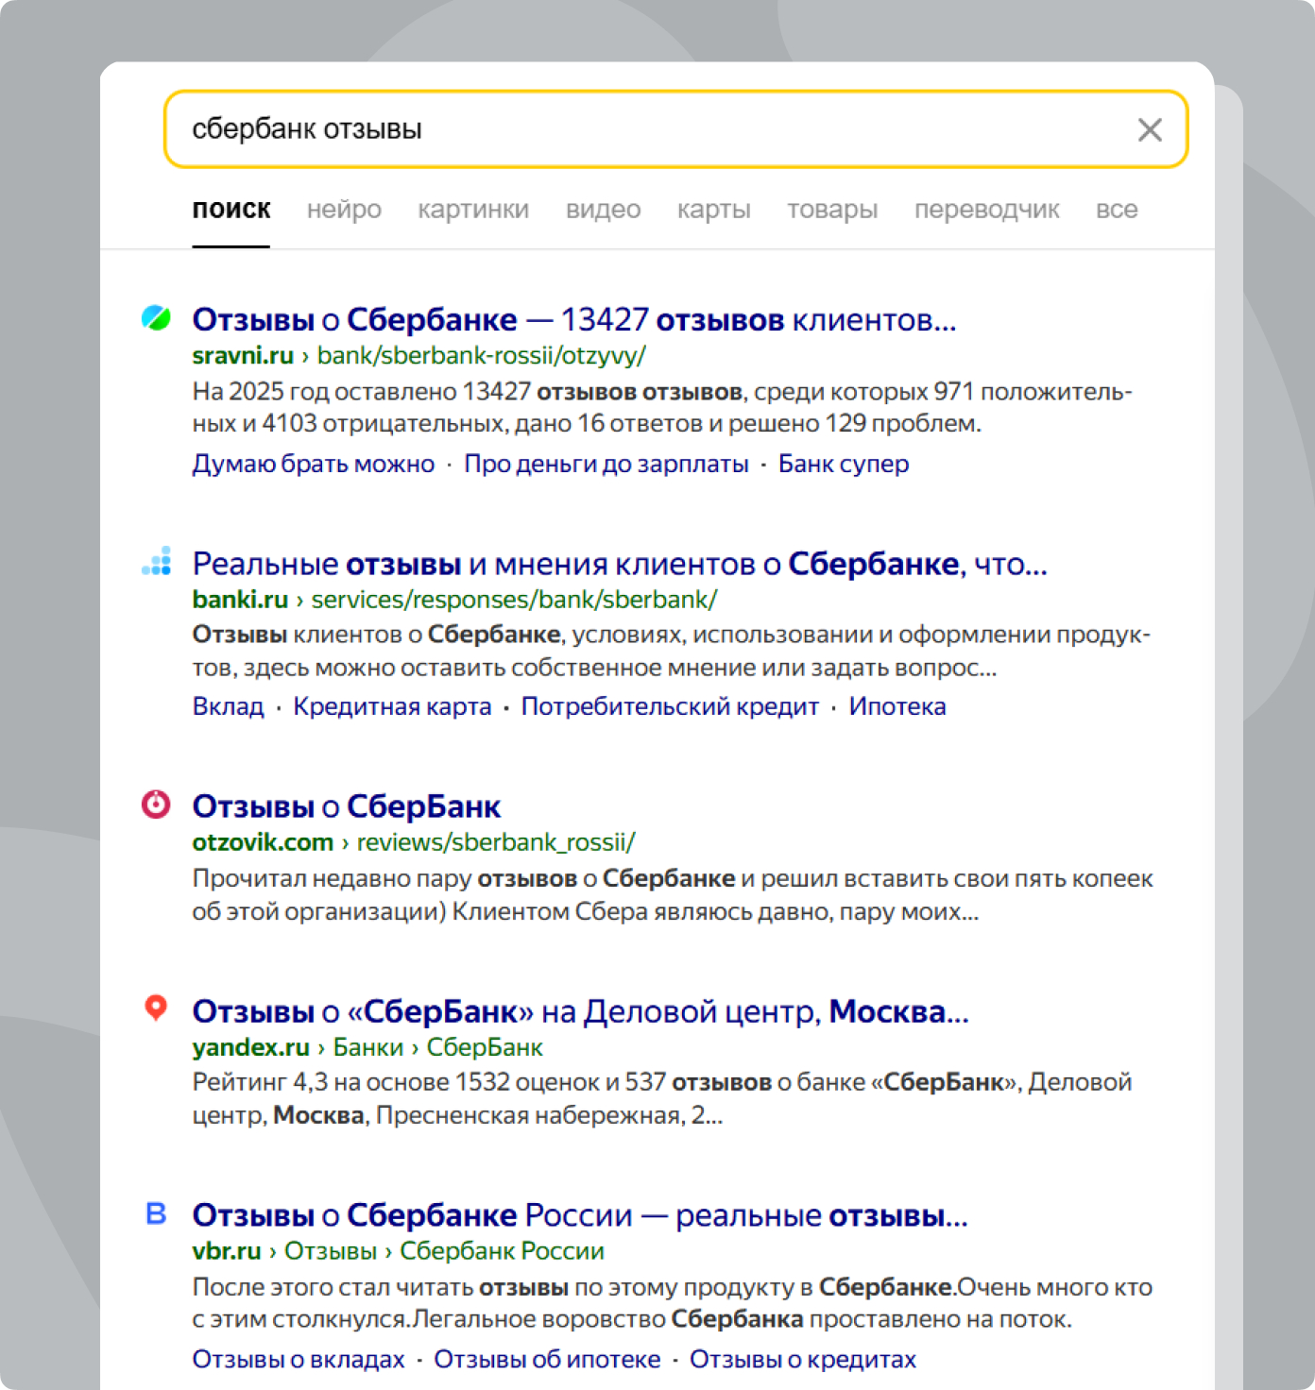
Task: Click the otzovik.com favicon
Action: pyautogui.click(x=156, y=805)
